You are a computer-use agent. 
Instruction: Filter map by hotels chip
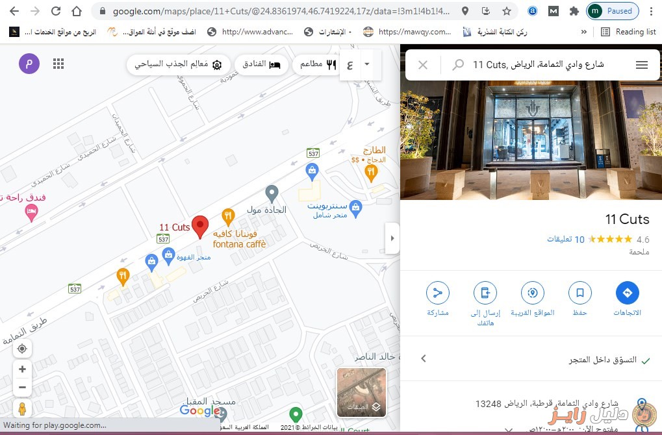click(261, 64)
